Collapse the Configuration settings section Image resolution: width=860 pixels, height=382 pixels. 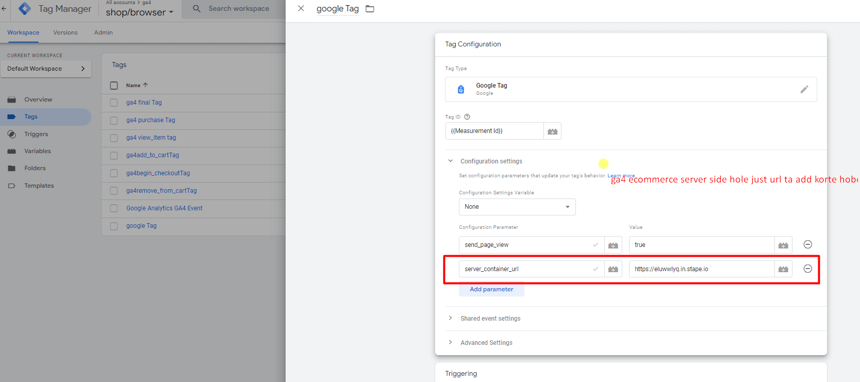tap(450, 161)
